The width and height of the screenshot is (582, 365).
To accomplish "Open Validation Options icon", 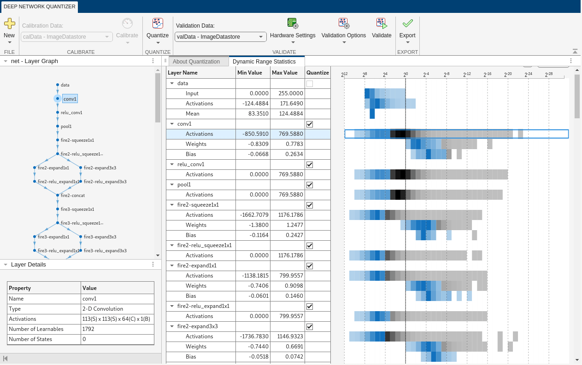I will point(344,23).
